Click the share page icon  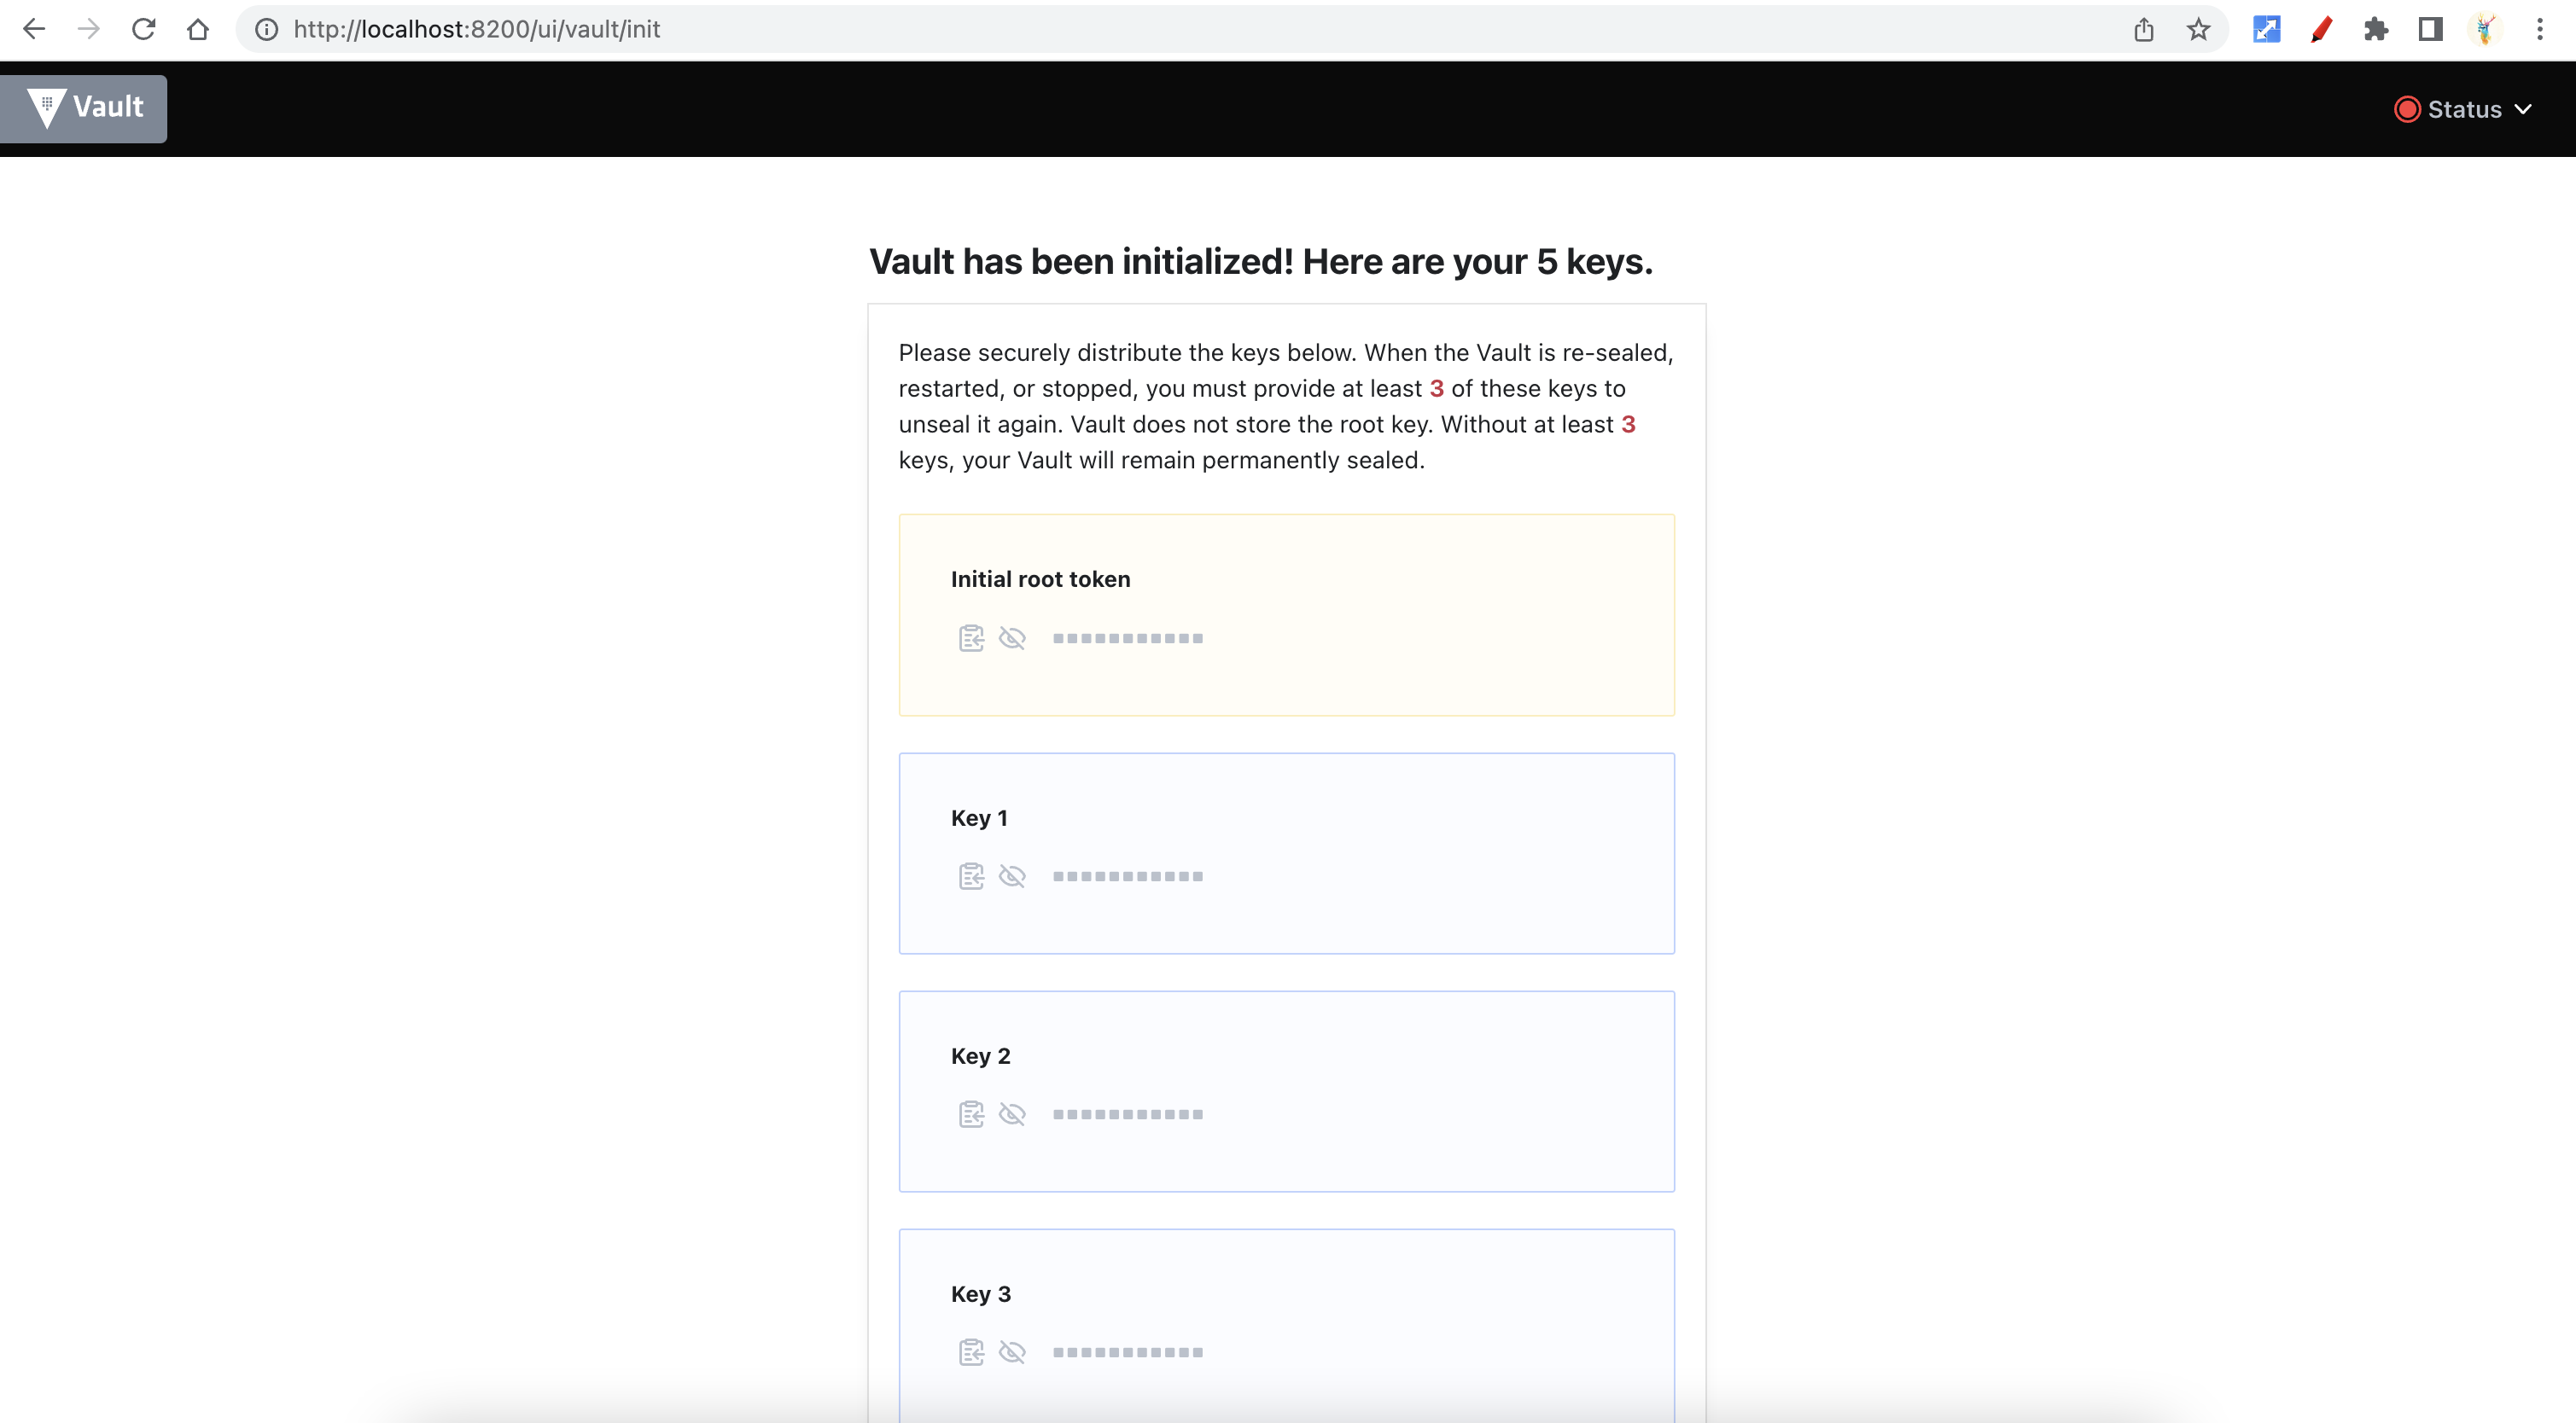pyautogui.click(x=2143, y=29)
